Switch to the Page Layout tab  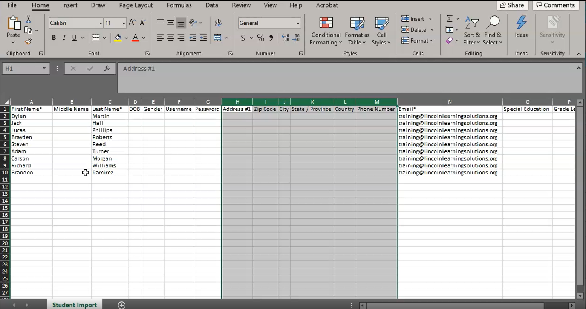[x=136, y=5]
